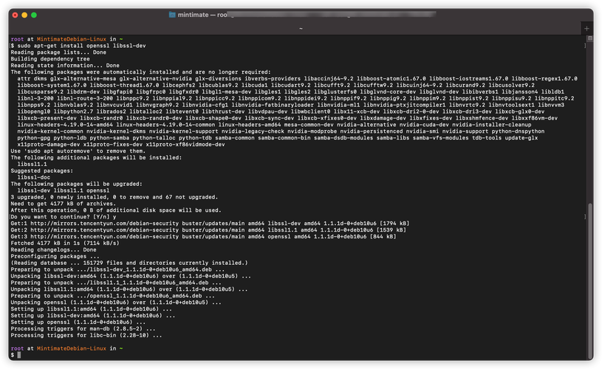Viewport: 602px width, 369px height.
Task: Click the line 'Suggested packages:'
Action: [42, 170]
